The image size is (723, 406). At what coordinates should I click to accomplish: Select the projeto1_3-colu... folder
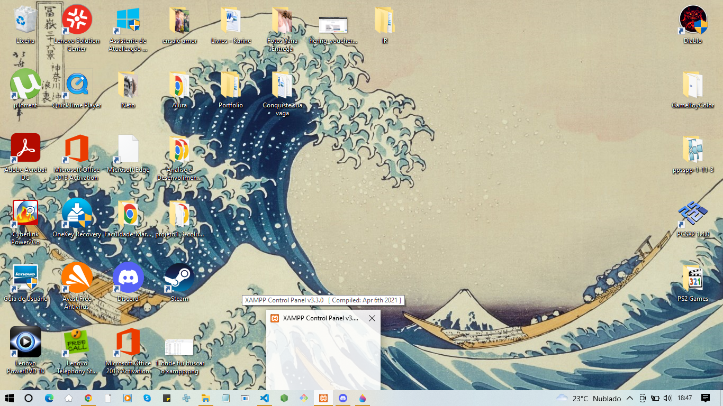(x=179, y=218)
